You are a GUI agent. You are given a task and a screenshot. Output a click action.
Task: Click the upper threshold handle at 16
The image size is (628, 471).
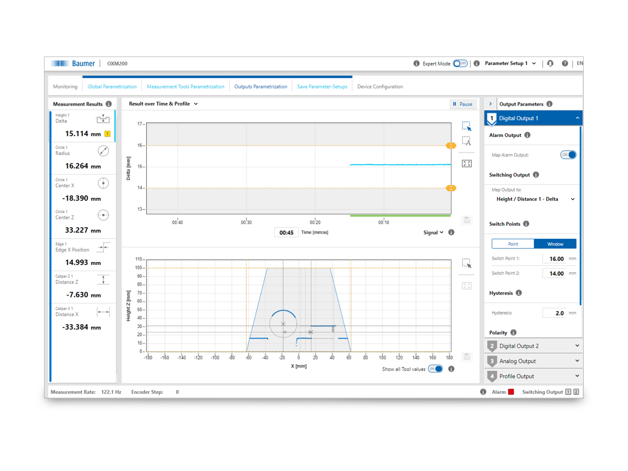[x=451, y=146]
